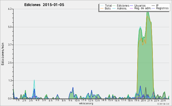
Task: Click the y-axis value '2.5'
Action: tap(10, 63)
